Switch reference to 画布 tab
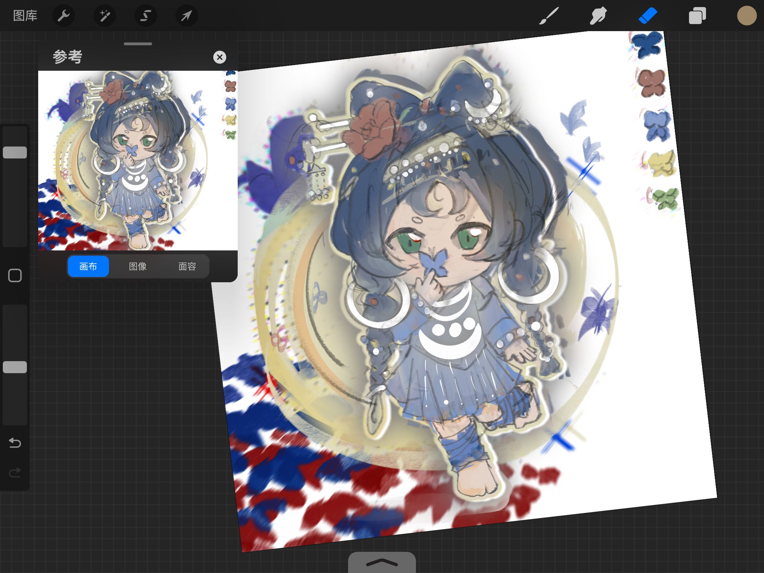The width and height of the screenshot is (764, 573). tap(88, 266)
